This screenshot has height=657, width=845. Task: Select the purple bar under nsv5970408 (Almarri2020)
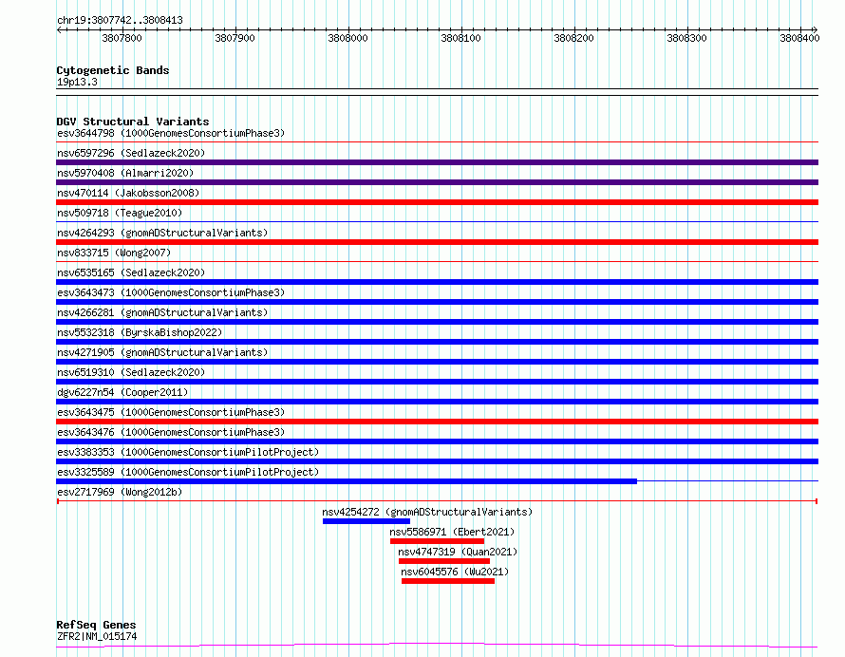tap(437, 182)
